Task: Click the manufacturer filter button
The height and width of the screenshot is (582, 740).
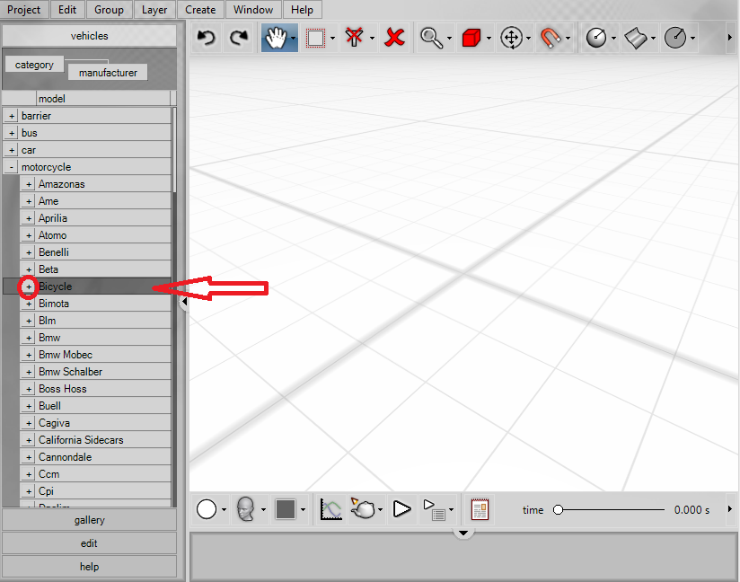Action: 108,73
